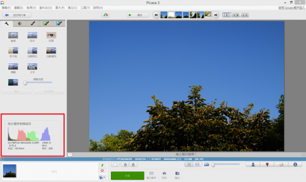Select the Crop (裁剪) tool
The height and width of the screenshot is (182, 306).
coord(13,35)
